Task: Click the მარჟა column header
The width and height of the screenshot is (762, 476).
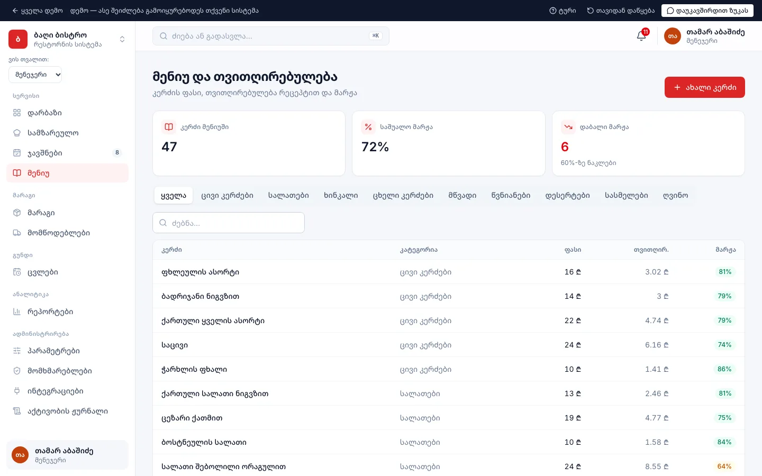Action: coord(725,250)
